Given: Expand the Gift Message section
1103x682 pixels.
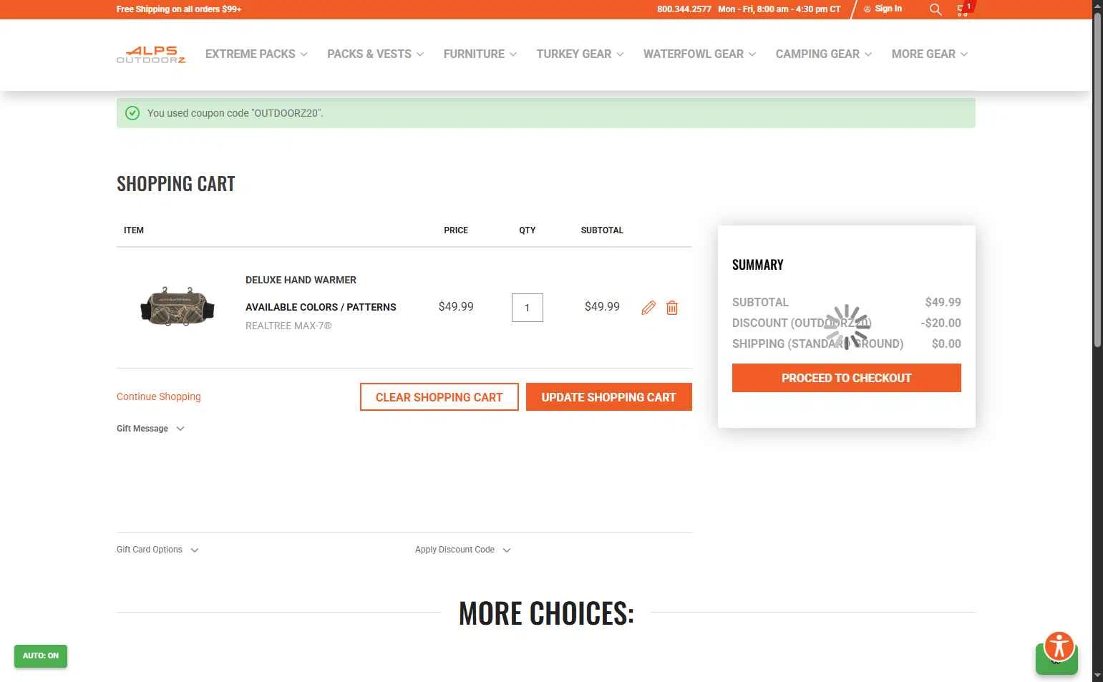Looking at the screenshot, I should pyautogui.click(x=150, y=429).
